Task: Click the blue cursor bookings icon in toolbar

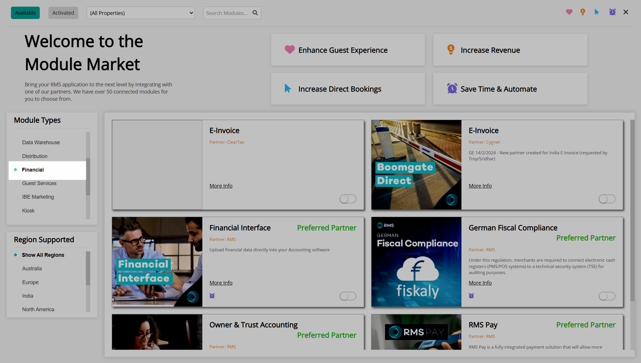Action: tap(597, 12)
